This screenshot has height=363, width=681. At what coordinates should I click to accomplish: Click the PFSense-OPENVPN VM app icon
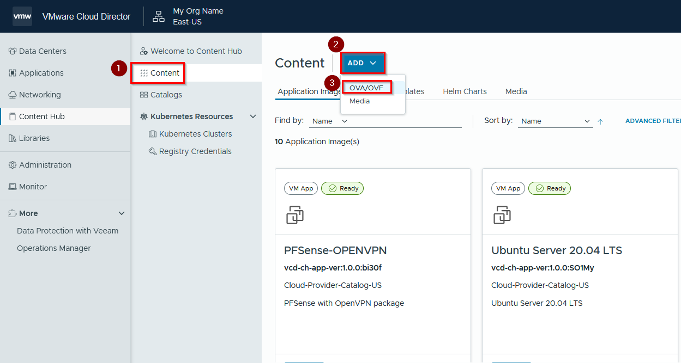click(295, 215)
